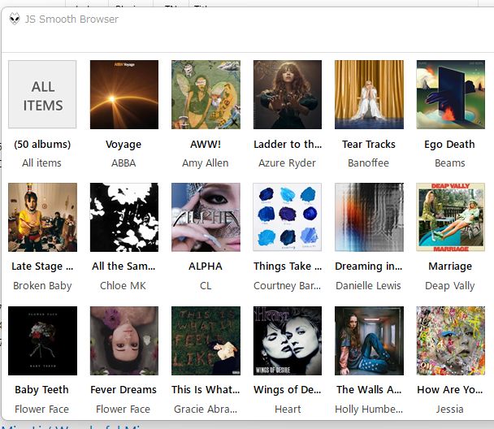The image size is (494, 429).
Task: Click the "Things Take ..." title text
Action: click(x=288, y=266)
